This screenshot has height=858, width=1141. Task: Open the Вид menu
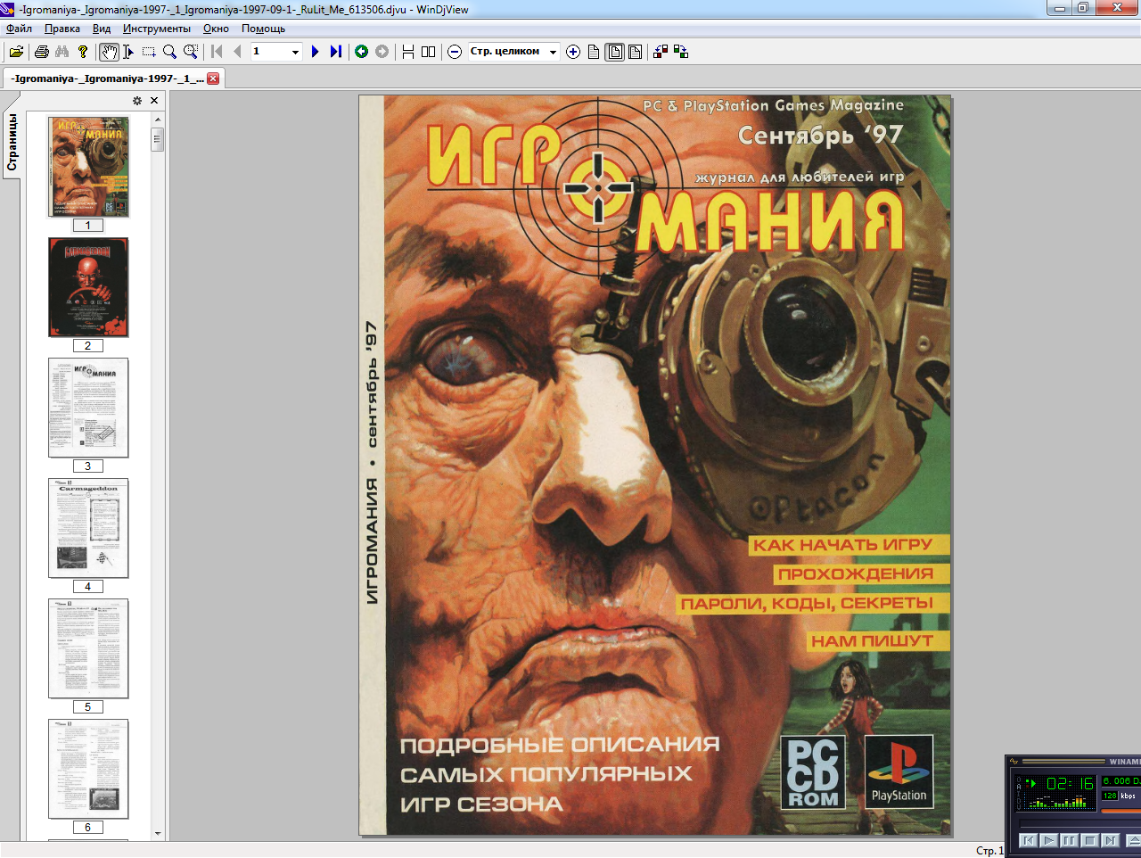[x=102, y=29]
